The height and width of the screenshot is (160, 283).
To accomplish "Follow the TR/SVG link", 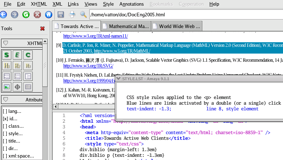I will tap(88, 66).
